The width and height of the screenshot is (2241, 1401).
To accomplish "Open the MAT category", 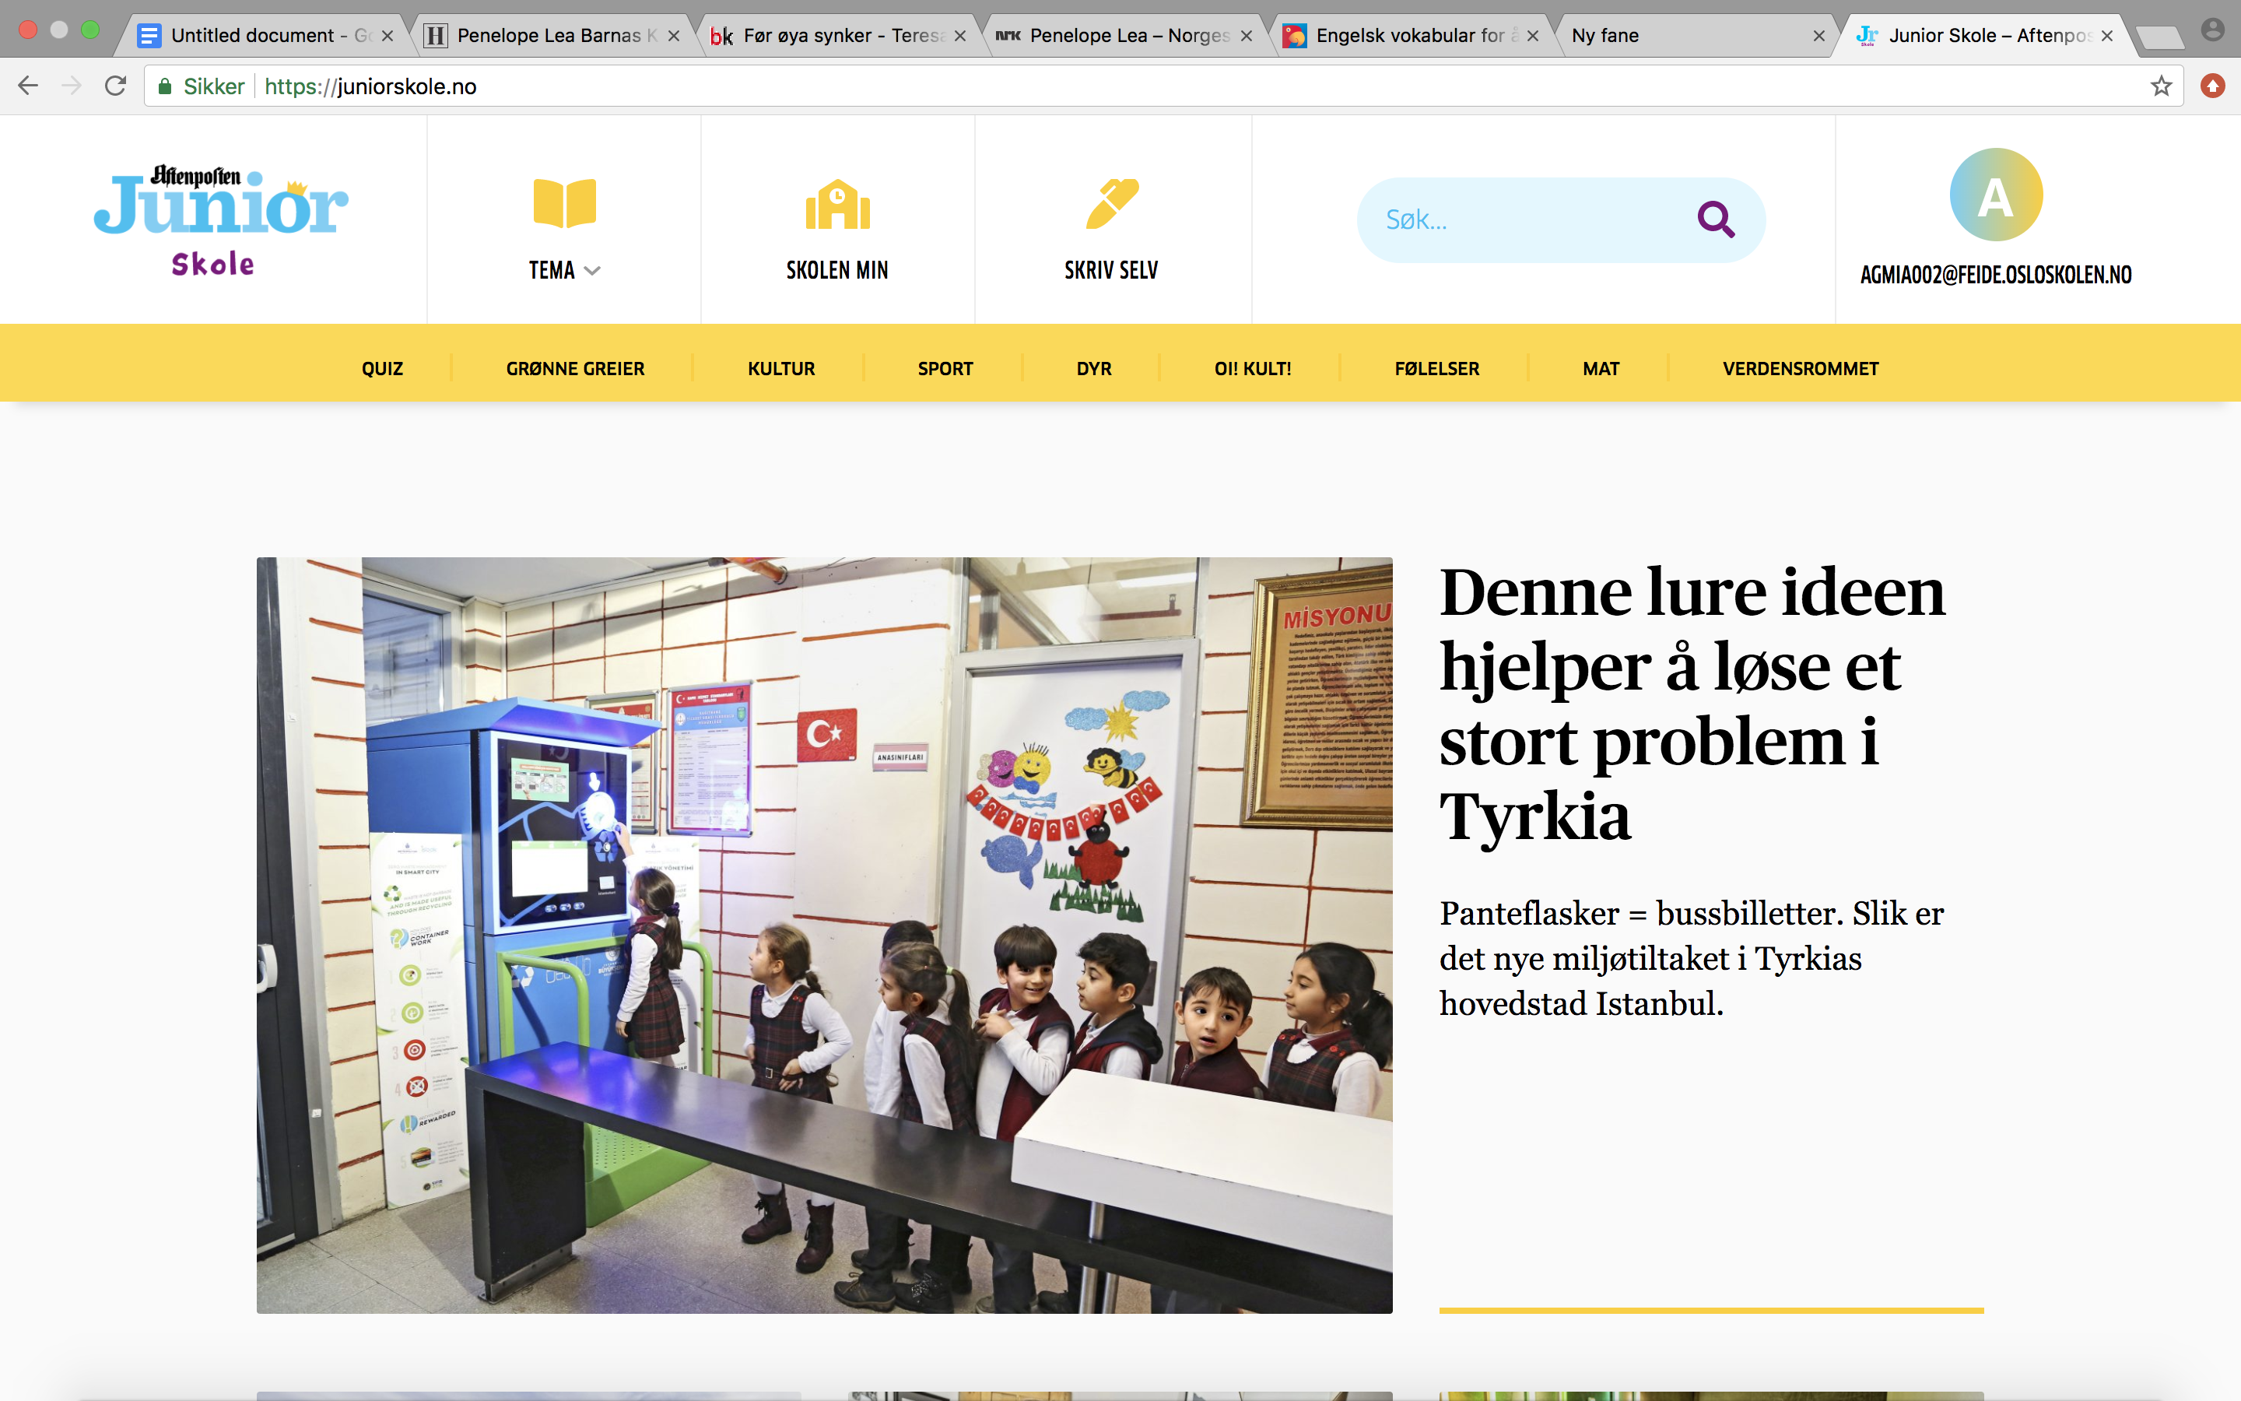I will coord(1600,369).
